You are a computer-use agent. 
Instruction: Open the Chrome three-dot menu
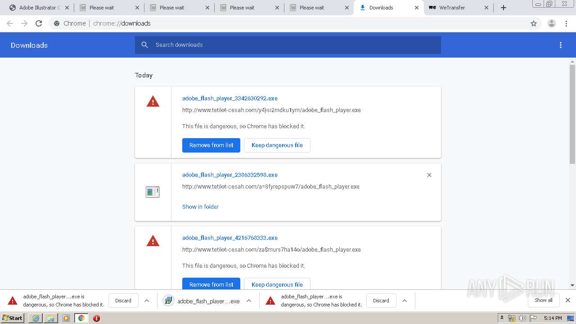pyautogui.click(x=567, y=23)
